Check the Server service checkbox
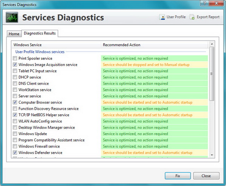Image resolution: width=226 pixels, height=186 pixels. [15, 96]
